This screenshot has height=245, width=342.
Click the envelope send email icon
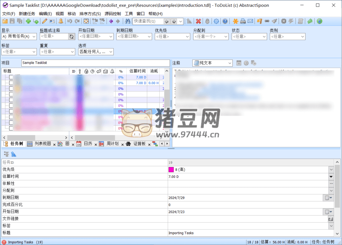point(250,21)
